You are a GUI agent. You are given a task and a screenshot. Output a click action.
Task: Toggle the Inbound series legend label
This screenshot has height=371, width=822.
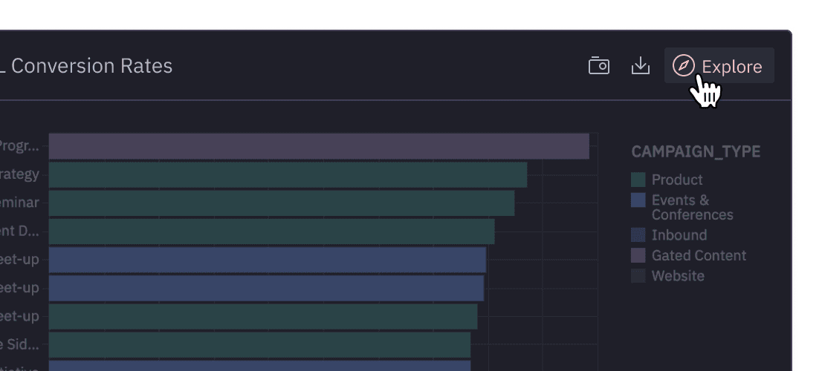(679, 235)
